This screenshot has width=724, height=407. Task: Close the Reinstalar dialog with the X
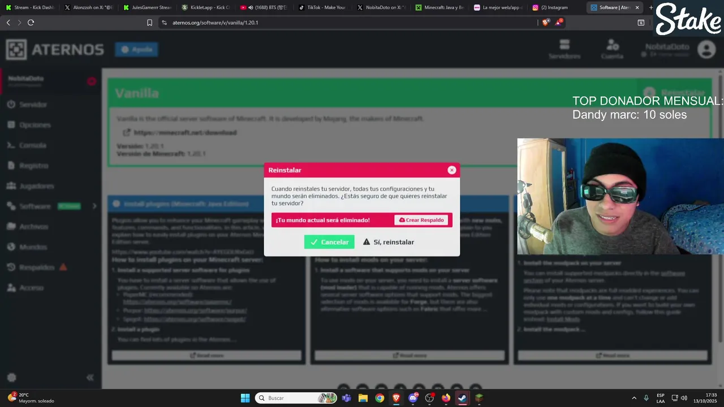pos(451,170)
